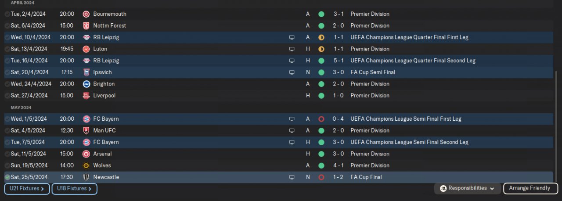Toggle the checkmark for Newcastle 25/5/2024 fixture
The height and width of the screenshot is (201, 562).
tap(7, 177)
